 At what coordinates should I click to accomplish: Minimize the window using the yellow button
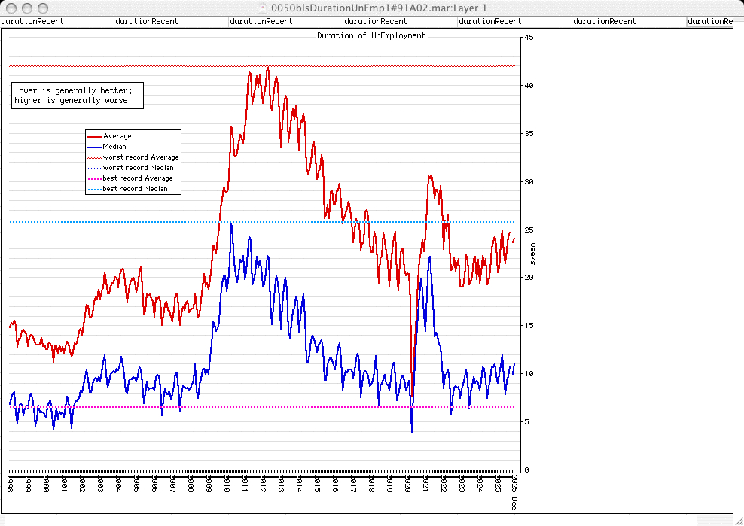coord(26,7)
